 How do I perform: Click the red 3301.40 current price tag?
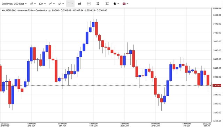tap(217, 85)
